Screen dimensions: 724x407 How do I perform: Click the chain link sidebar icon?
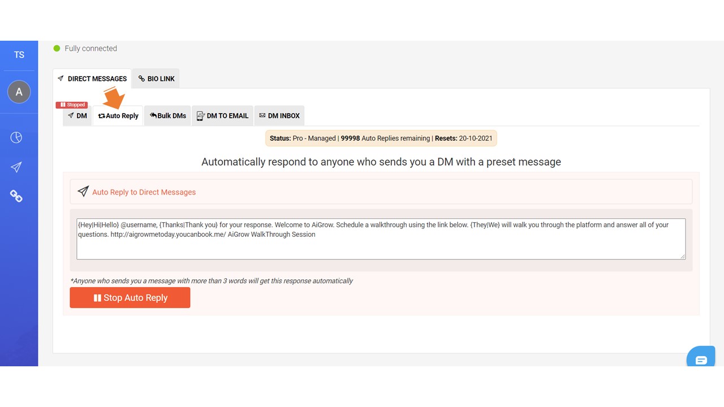[x=16, y=196]
